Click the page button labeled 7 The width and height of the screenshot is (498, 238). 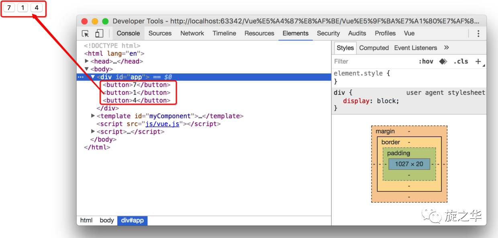(9, 8)
